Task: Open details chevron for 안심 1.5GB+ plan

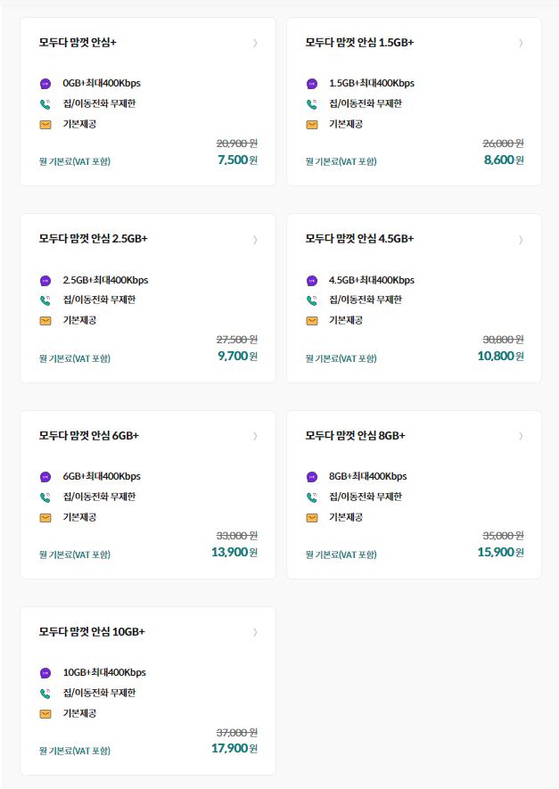Action: pos(521,43)
